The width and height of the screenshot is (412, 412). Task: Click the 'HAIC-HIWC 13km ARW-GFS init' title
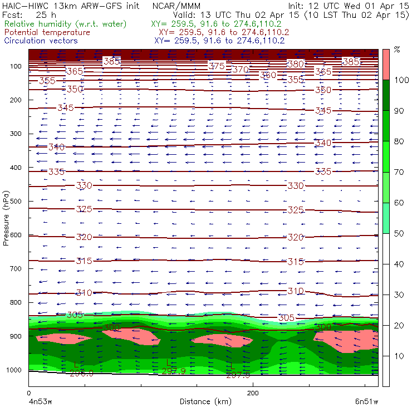point(71,6)
